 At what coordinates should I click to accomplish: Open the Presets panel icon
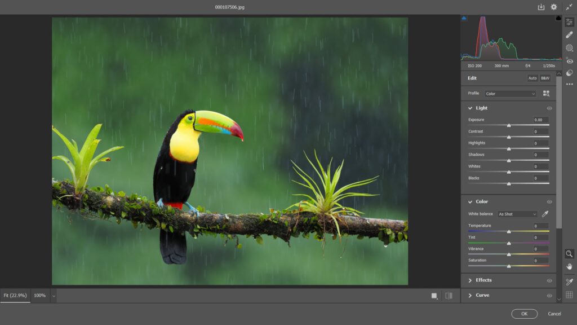click(569, 73)
